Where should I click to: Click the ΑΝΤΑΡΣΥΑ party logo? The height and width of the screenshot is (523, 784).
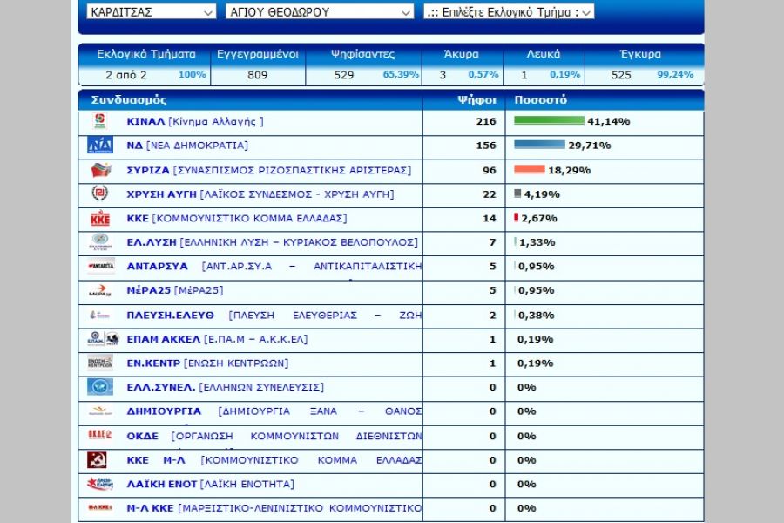tap(100, 266)
